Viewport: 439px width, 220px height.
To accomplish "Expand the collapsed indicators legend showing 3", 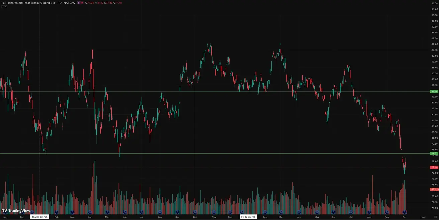I will pos(4,7).
